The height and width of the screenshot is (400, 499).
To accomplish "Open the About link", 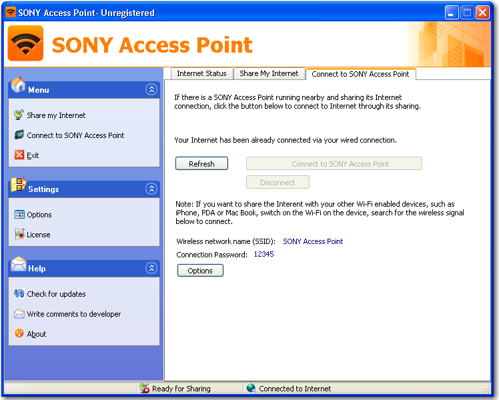I will pyautogui.click(x=37, y=334).
